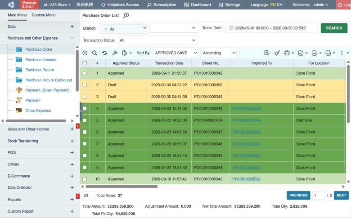Click the tag label icon in toolbar
Screen dimensions: 351x218
(x=125, y=53)
